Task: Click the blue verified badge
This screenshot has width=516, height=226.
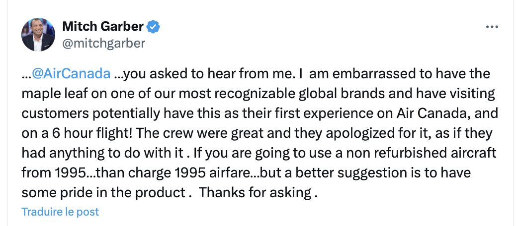Action: (155, 26)
